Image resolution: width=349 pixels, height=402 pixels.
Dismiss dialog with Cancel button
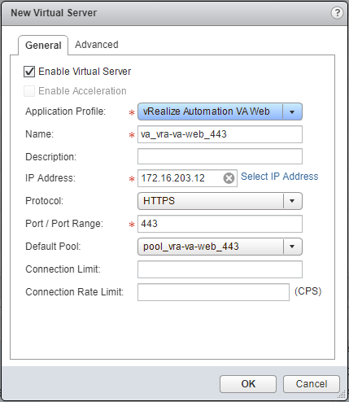(312, 384)
